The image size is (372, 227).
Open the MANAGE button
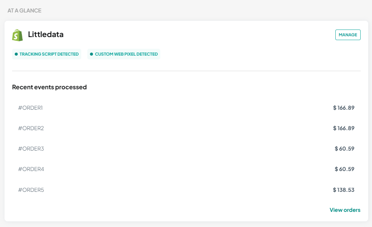tap(348, 35)
